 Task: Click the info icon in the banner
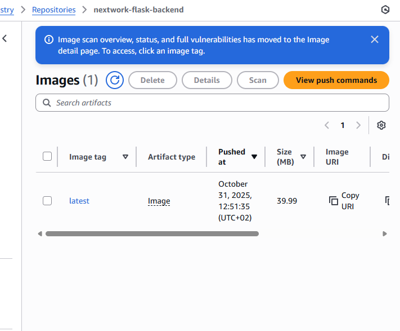pyautogui.click(x=48, y=40)
